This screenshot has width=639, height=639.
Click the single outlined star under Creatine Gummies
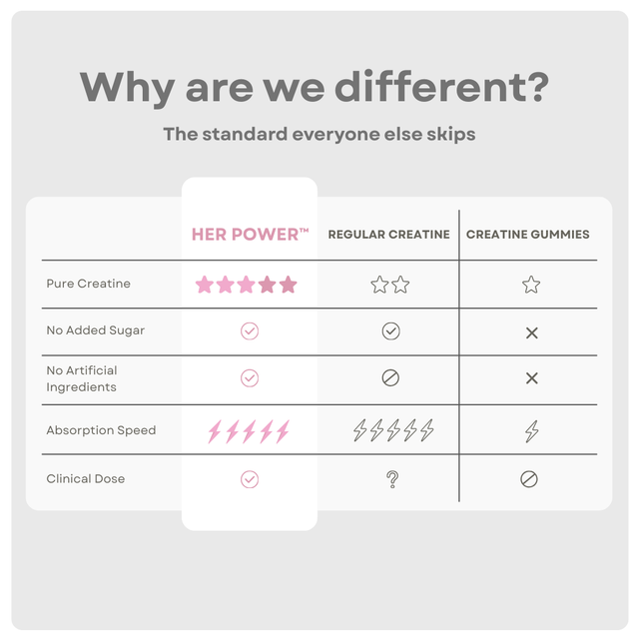pos(531,285)
